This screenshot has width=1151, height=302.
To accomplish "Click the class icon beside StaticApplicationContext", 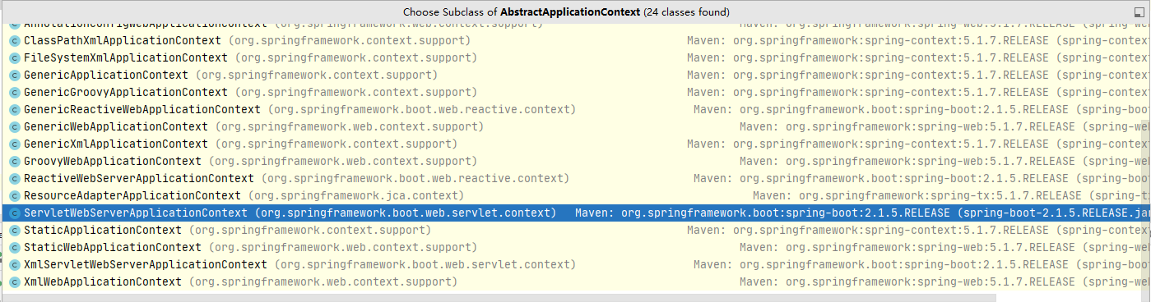I will (x=14, y=230).
